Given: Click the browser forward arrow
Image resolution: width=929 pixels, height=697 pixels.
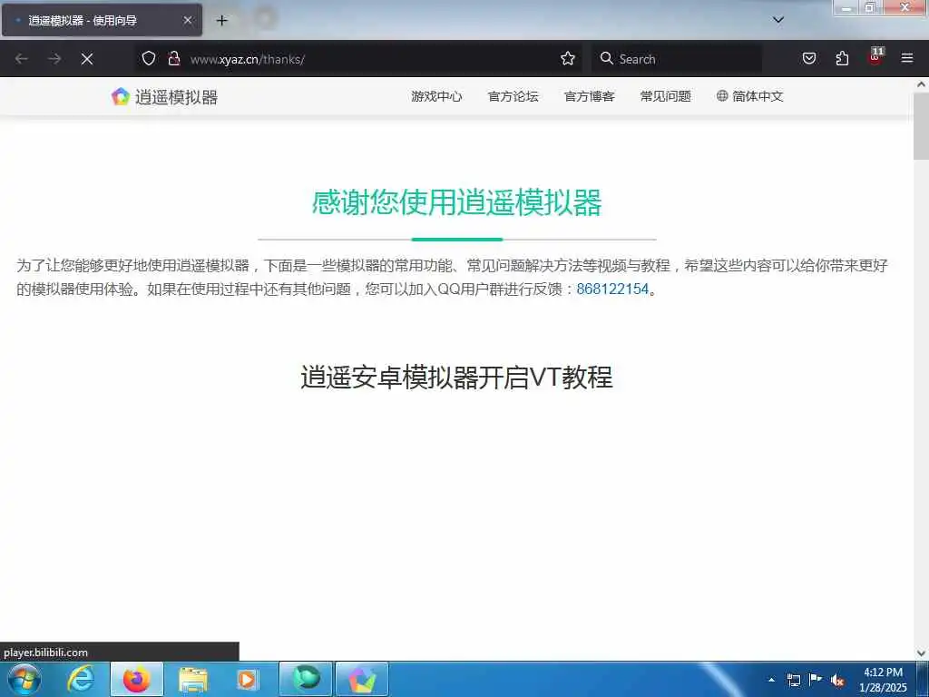Looking at the screenshot, I should [54, 59].
